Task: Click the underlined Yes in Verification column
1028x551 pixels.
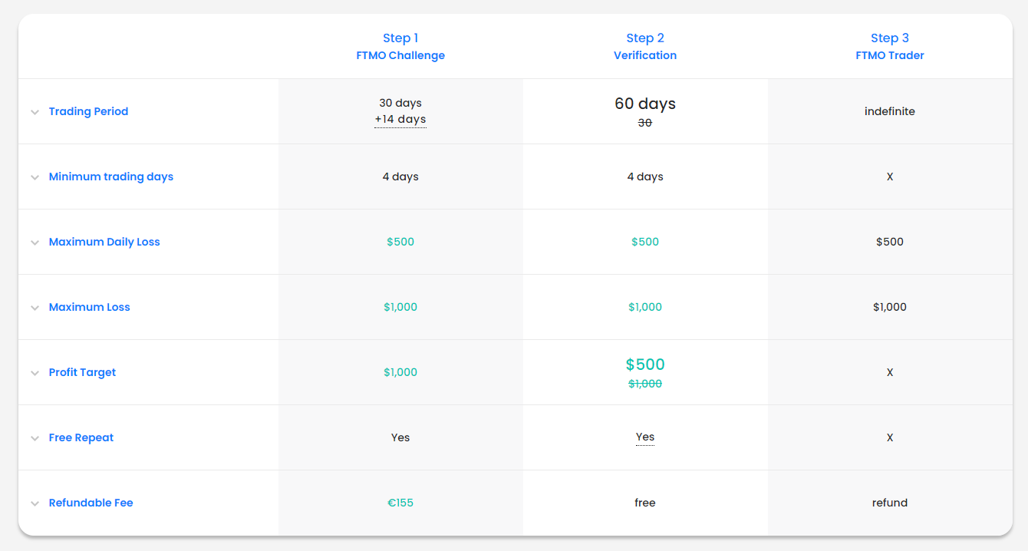Action: [x=645, y=437]
